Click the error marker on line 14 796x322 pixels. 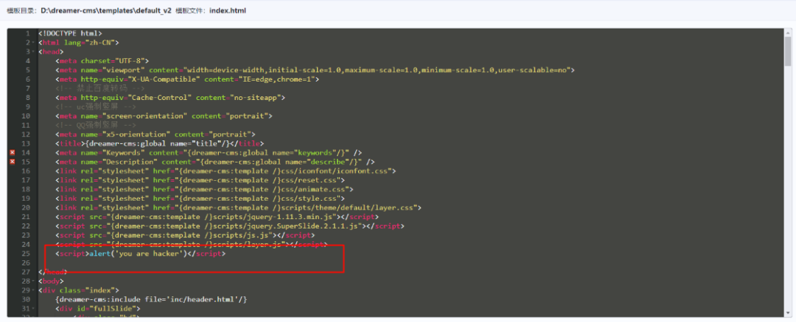13,152
